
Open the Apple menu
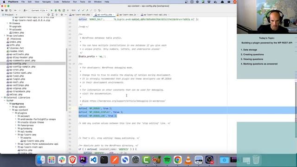click(x=4, y=2)
